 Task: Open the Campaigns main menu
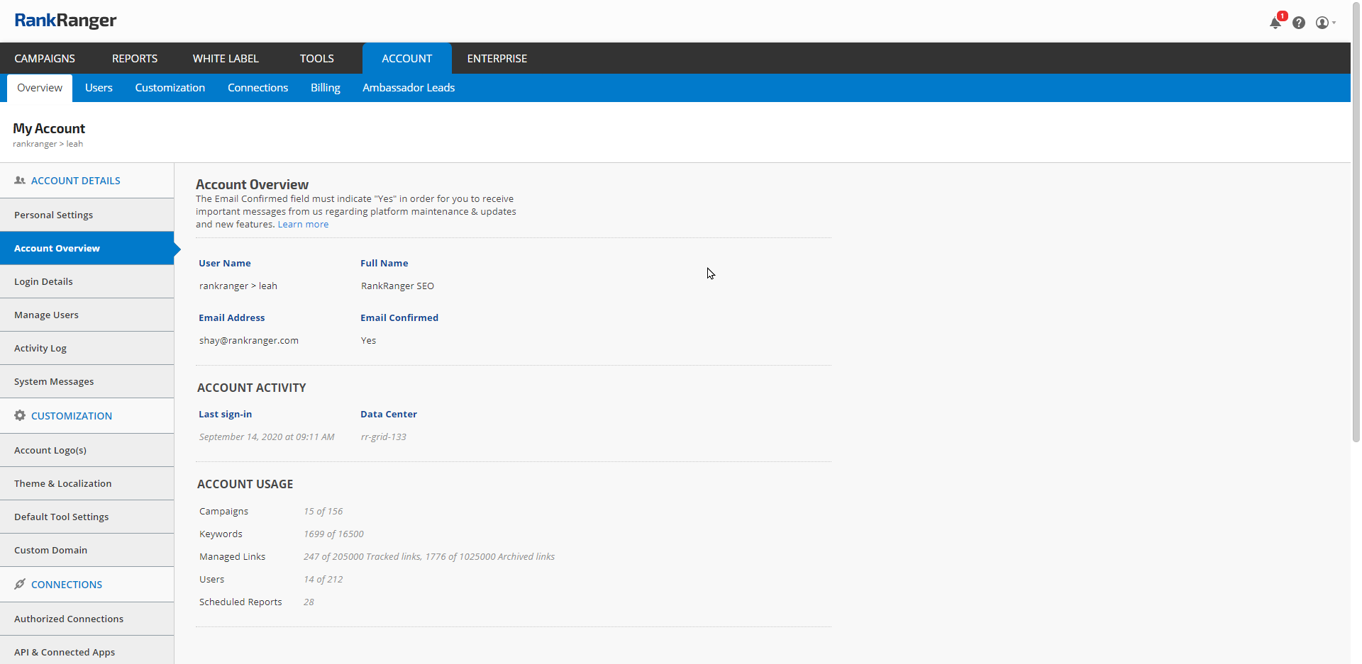click(x=45, y=59)
